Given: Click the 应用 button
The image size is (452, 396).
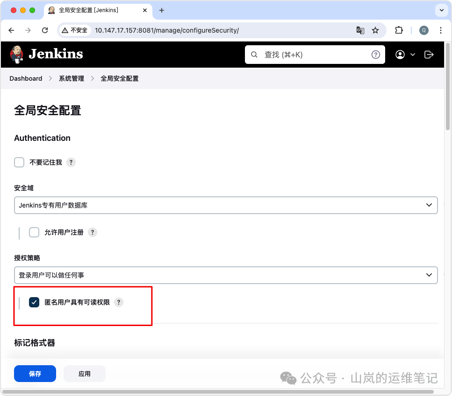Looking at the screenshot, I should (x=84, y=373).
